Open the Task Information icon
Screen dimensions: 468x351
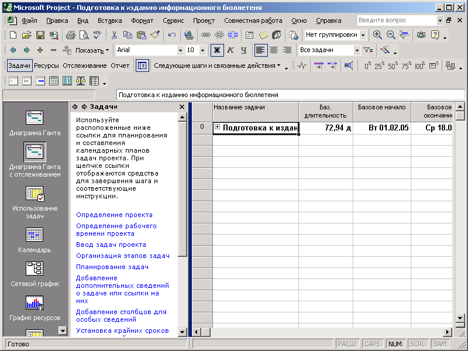click(250, 35)
